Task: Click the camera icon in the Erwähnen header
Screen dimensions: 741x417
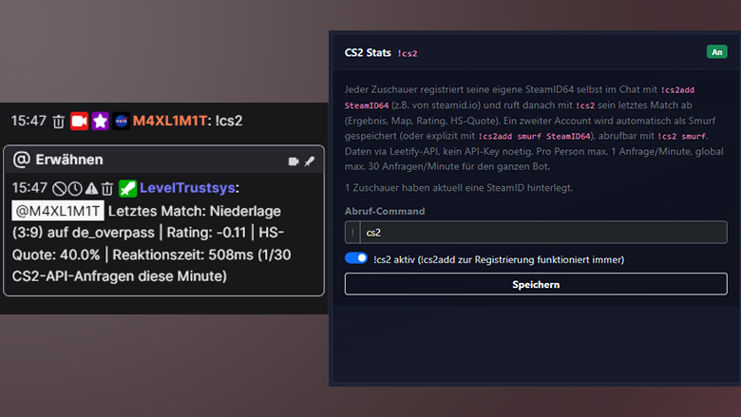Action: click(294, 161)
